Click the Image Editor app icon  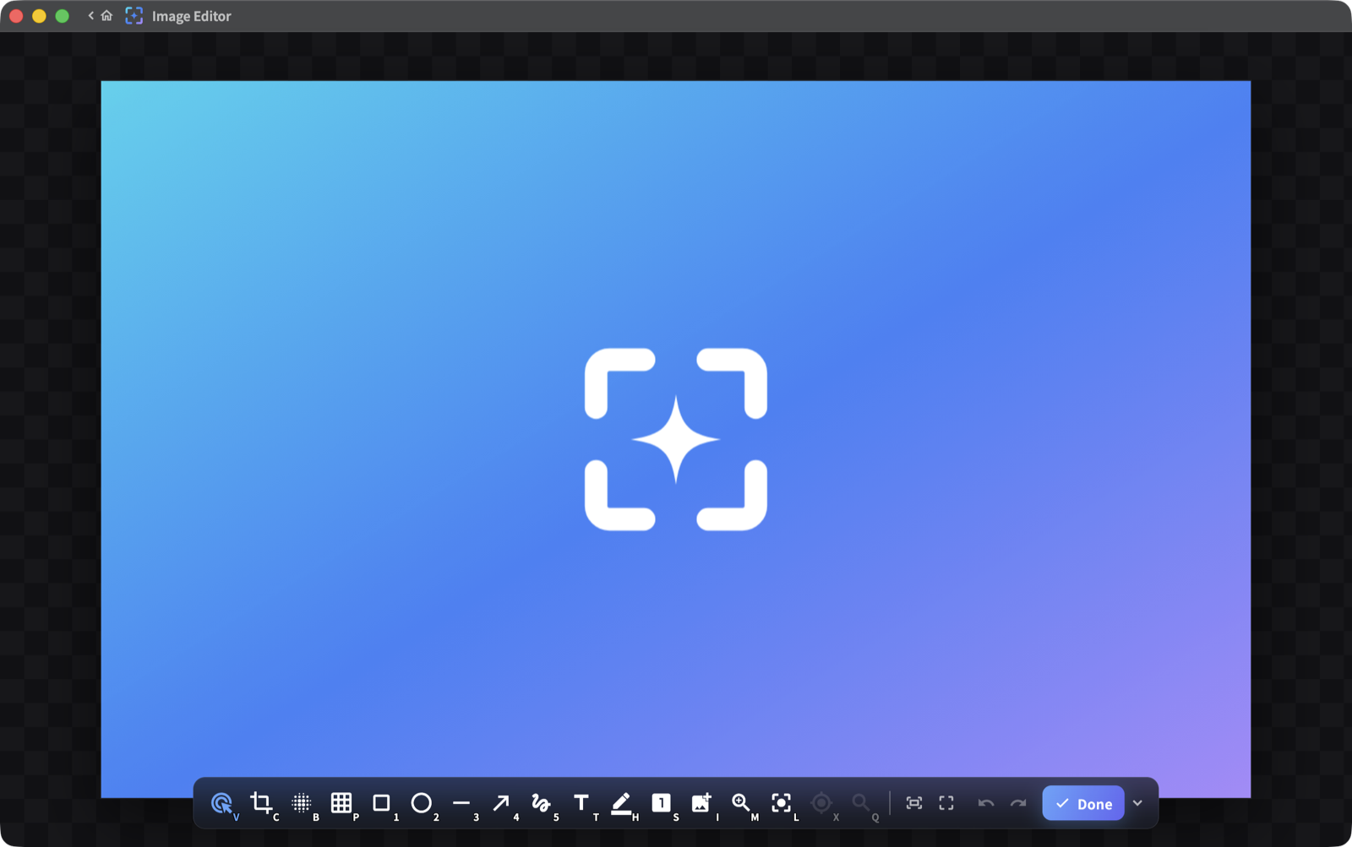(134, 16)
